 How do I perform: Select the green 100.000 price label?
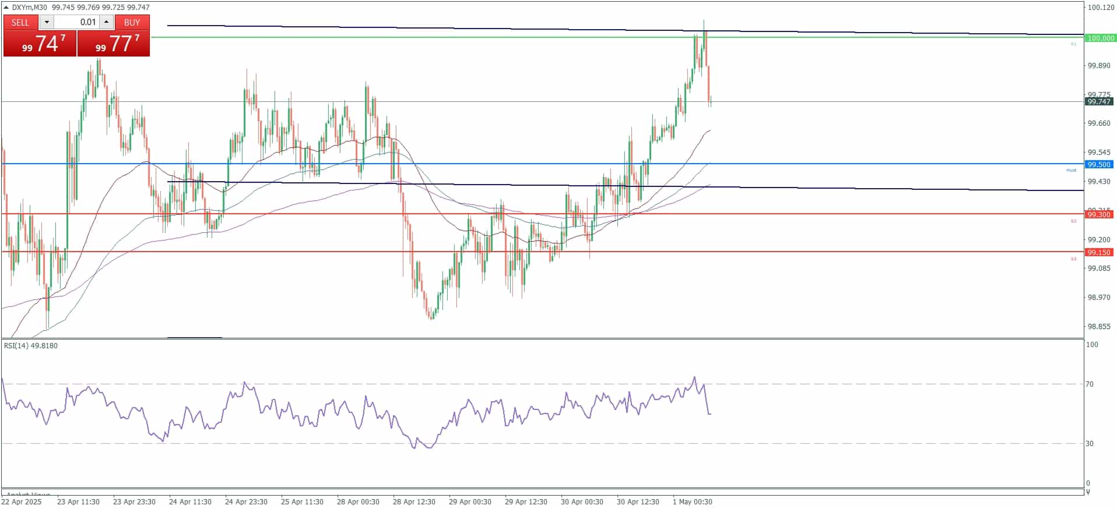tap(1100, 38)
